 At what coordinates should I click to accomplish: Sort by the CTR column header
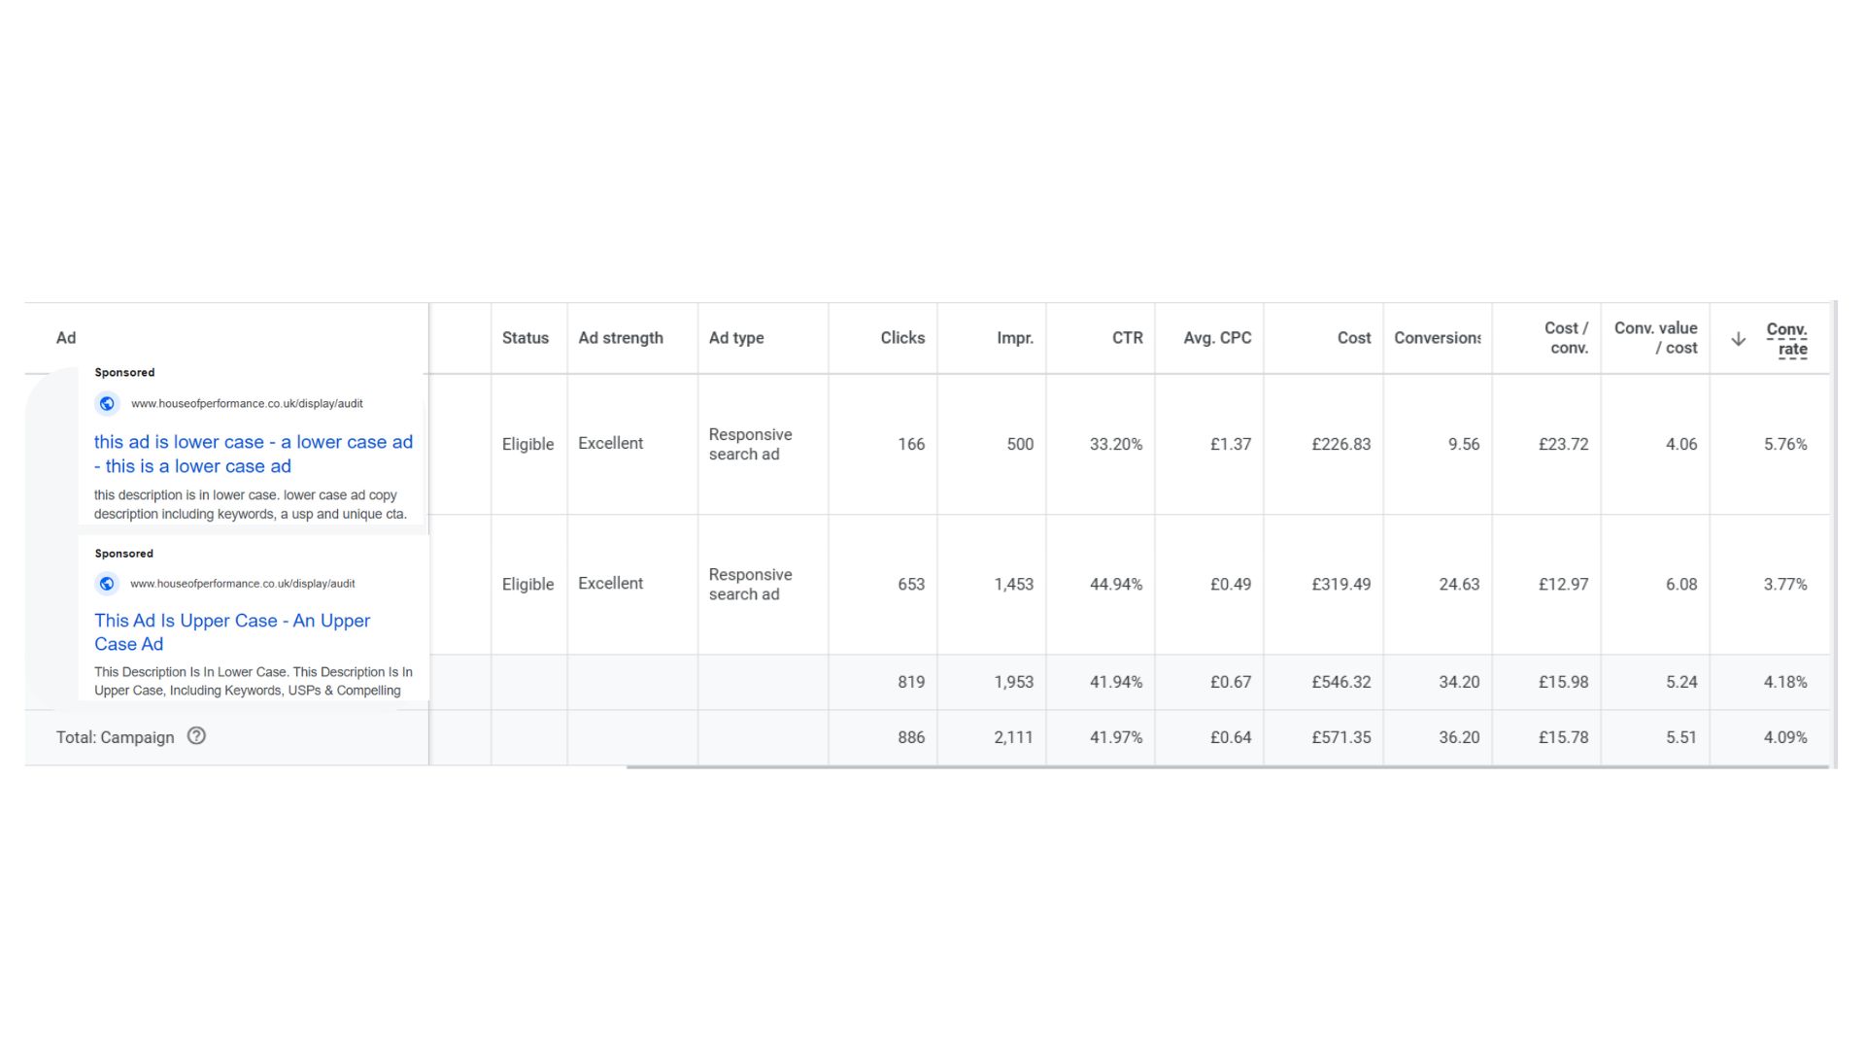(x=1127, y=338)
